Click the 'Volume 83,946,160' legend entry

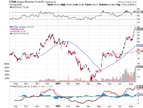click(21, 33)
